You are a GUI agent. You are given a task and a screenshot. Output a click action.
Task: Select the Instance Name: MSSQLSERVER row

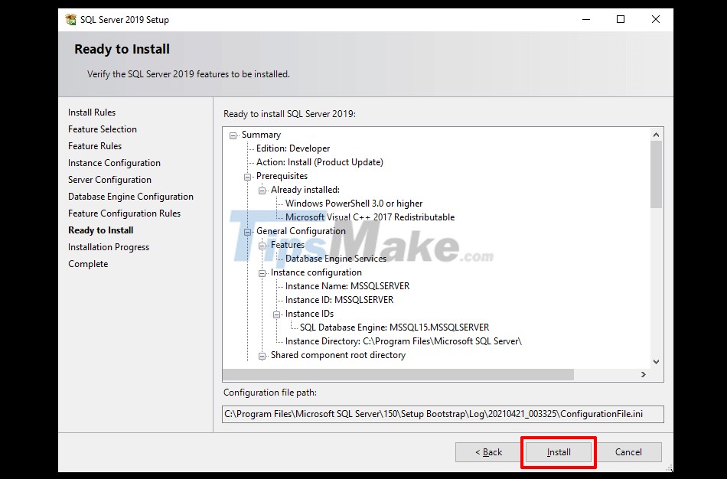point(347,286)
